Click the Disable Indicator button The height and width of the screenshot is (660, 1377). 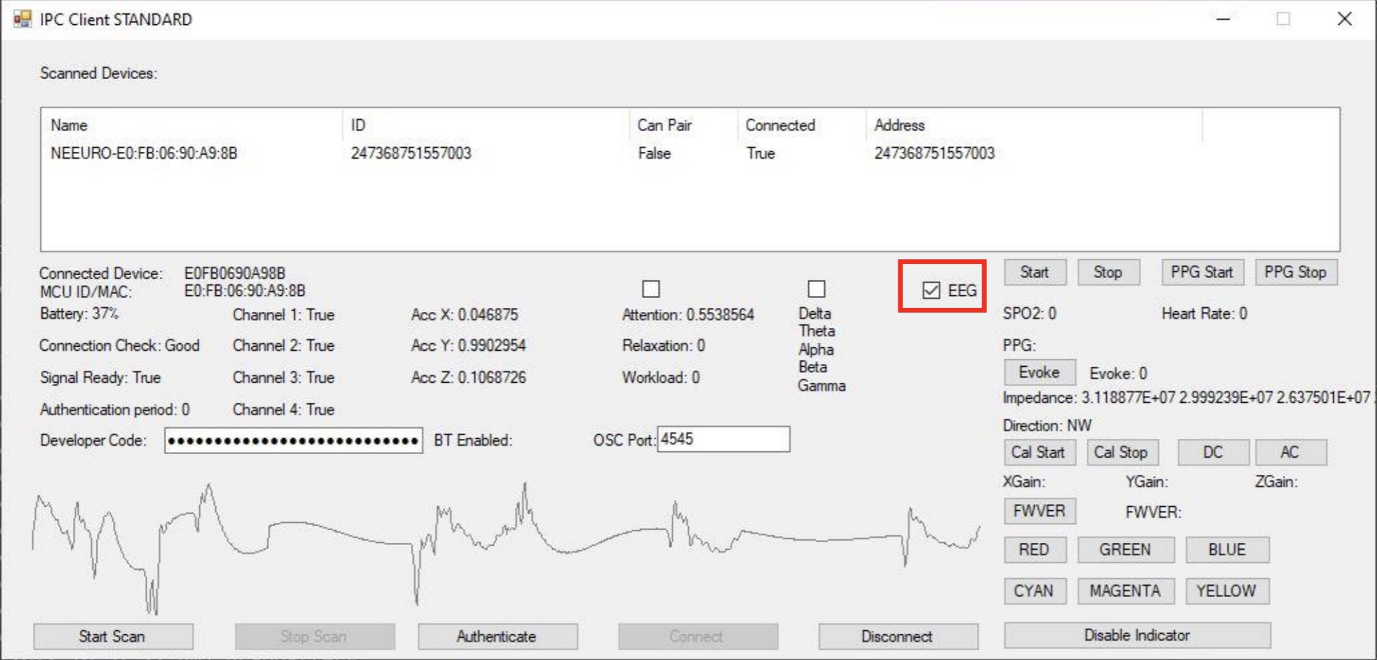tap(1136, 635)
